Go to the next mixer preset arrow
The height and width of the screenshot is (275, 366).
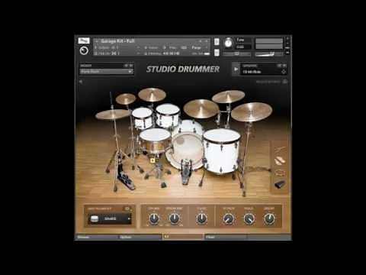tap(131, 66)
